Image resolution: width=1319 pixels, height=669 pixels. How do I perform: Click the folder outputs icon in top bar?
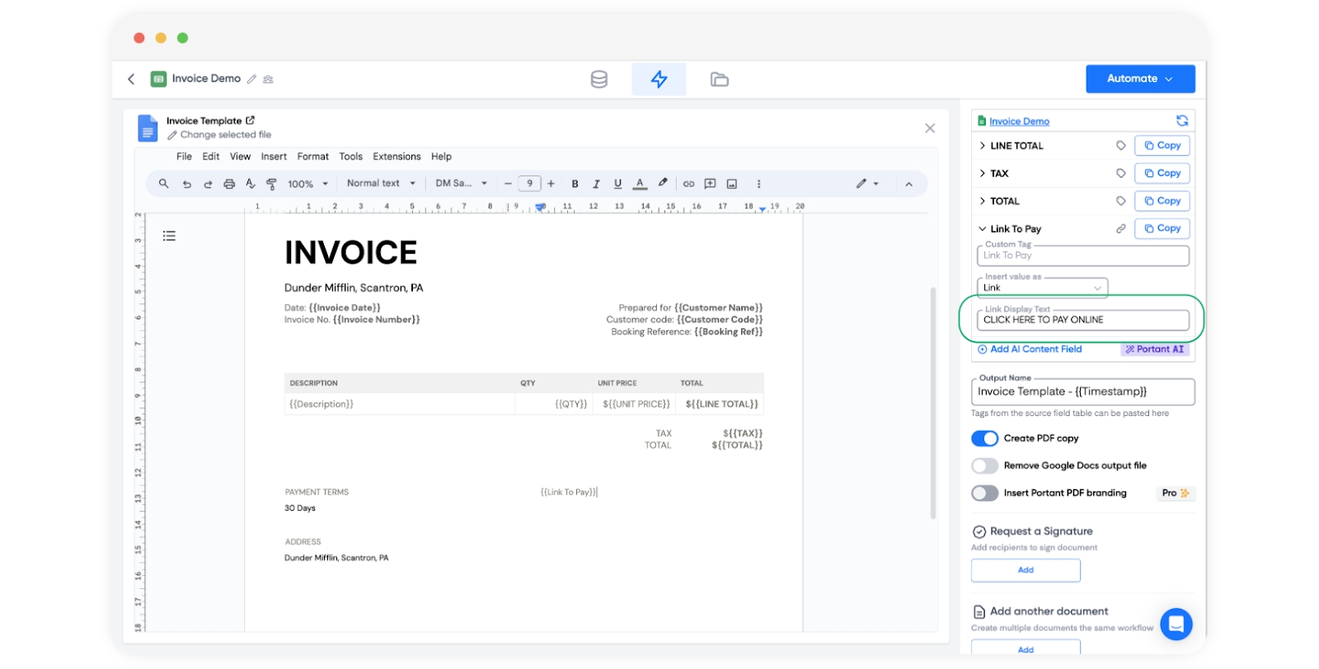tap(719, 79)
